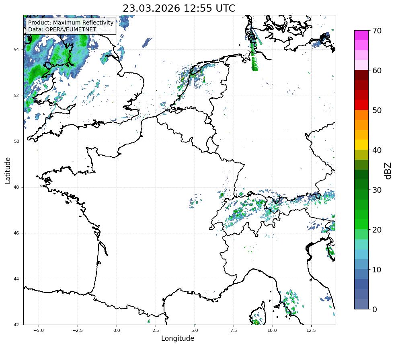Click the plot title '23.03.2026 12:55 UTC'

[179, 8]
